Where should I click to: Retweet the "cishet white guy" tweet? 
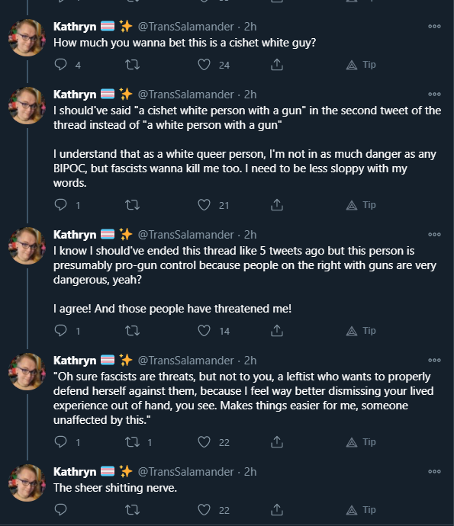click(x=132, y=64)
